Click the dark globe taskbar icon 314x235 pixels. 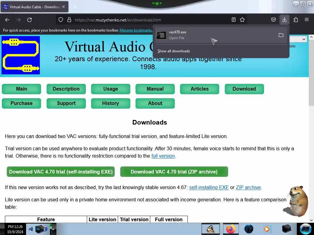coord(249,229)
